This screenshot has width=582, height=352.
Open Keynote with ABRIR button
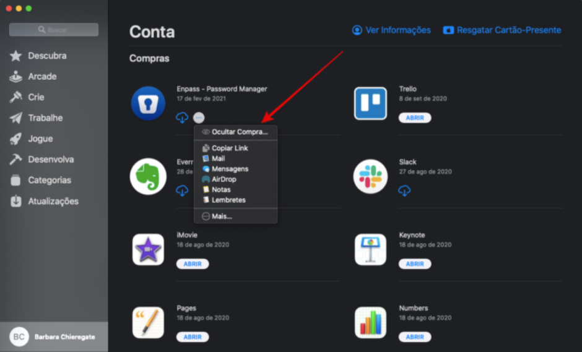point(415,264)
